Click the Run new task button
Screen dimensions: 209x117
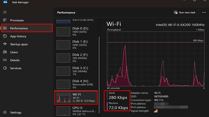[185, 12]
